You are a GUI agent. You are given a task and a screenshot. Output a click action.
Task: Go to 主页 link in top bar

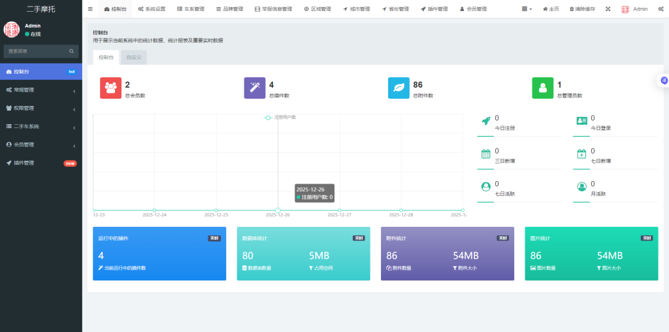pos(551,9)
